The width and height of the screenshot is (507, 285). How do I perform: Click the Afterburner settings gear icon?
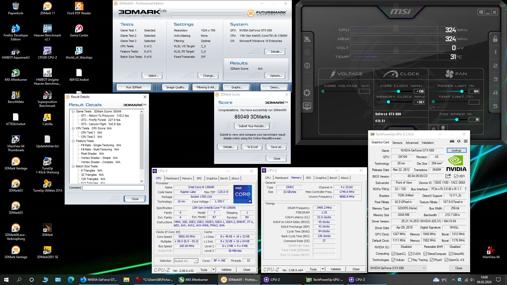307,93
